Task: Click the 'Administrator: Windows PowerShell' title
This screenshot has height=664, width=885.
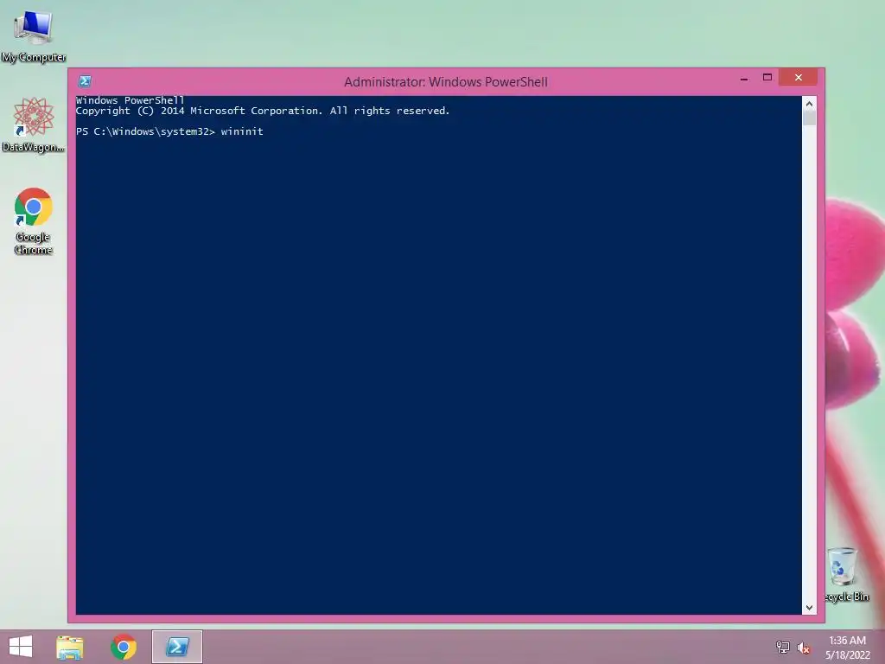Action: tap(446, 82)
